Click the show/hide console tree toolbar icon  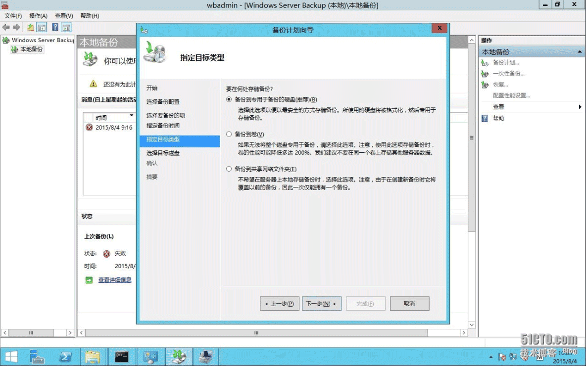click(x=42, y=27)
